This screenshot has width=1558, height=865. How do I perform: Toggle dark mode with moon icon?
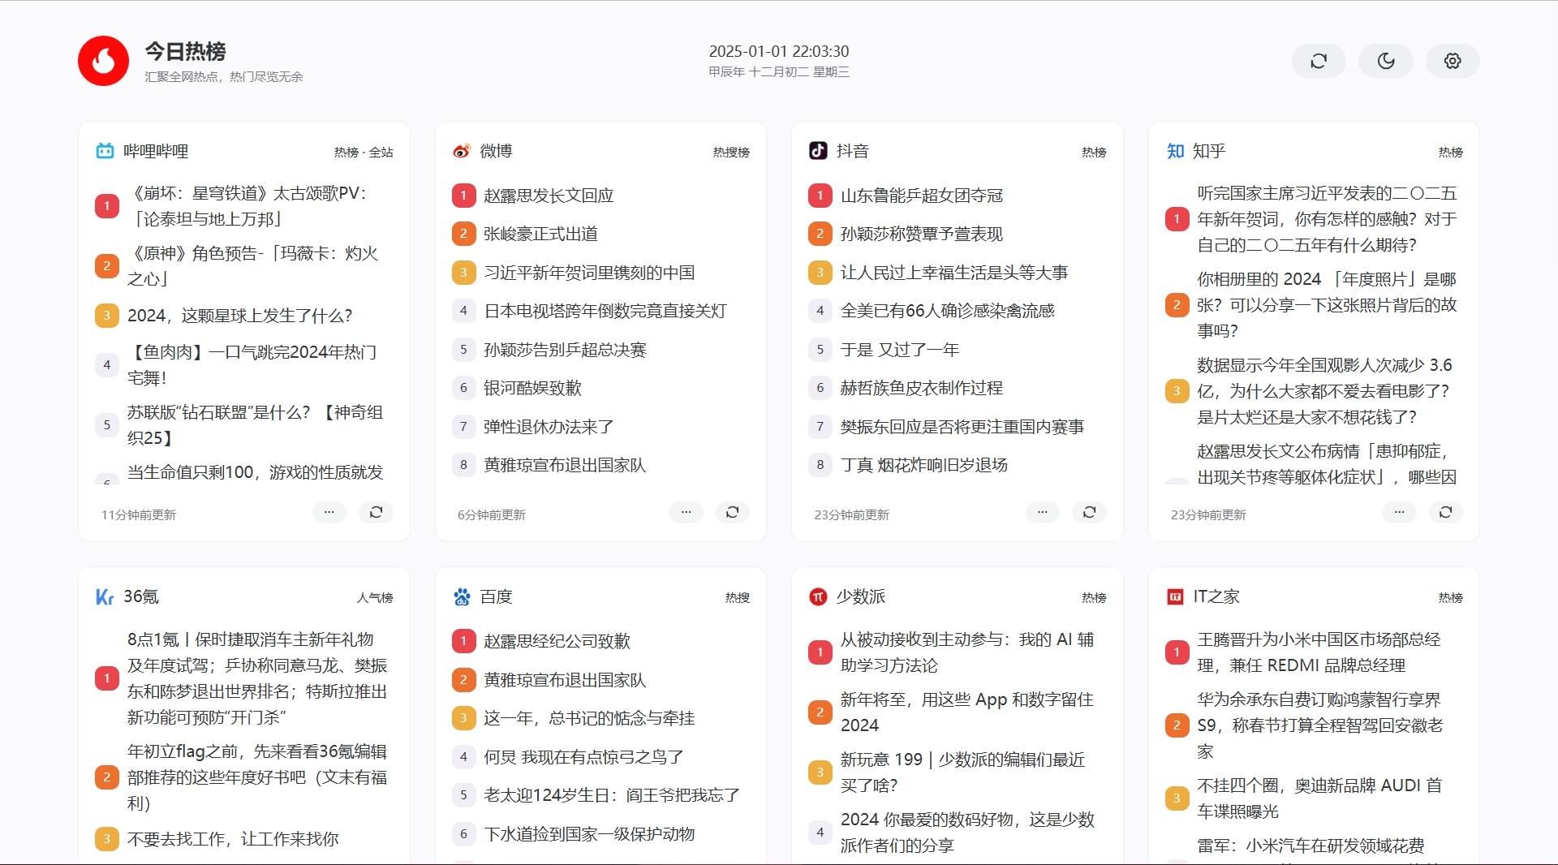(1386, 61)
